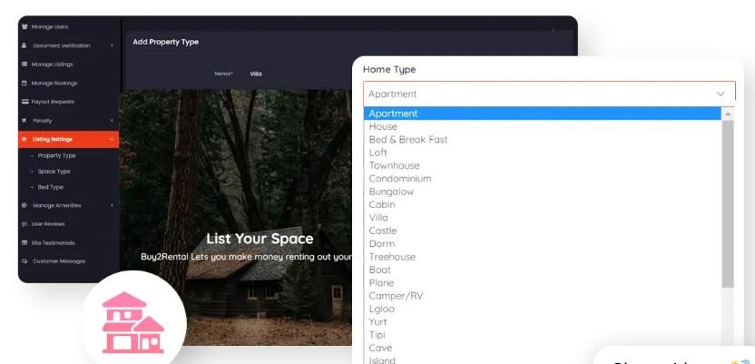Click the Manage Bookings calendar icon
The width and height of the screenshot is (755, 364).
25,84
